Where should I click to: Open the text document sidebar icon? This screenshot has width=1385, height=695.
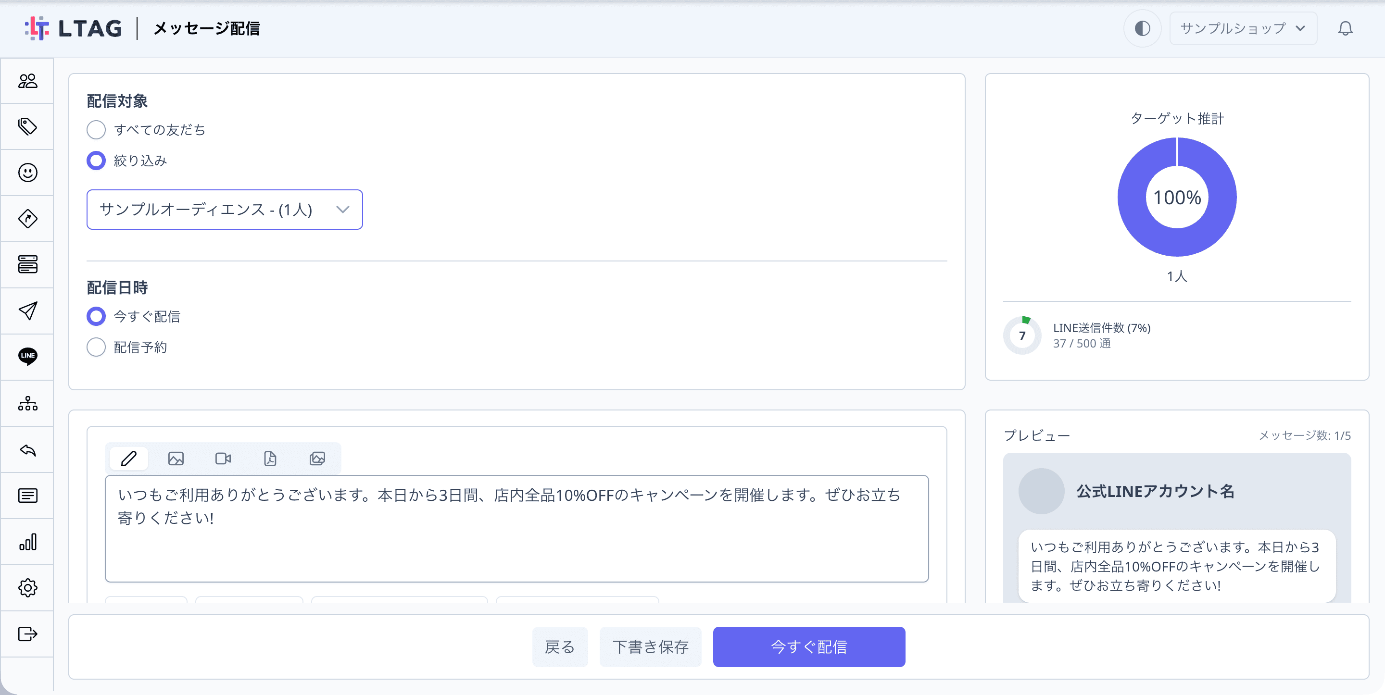click(27, 496)
